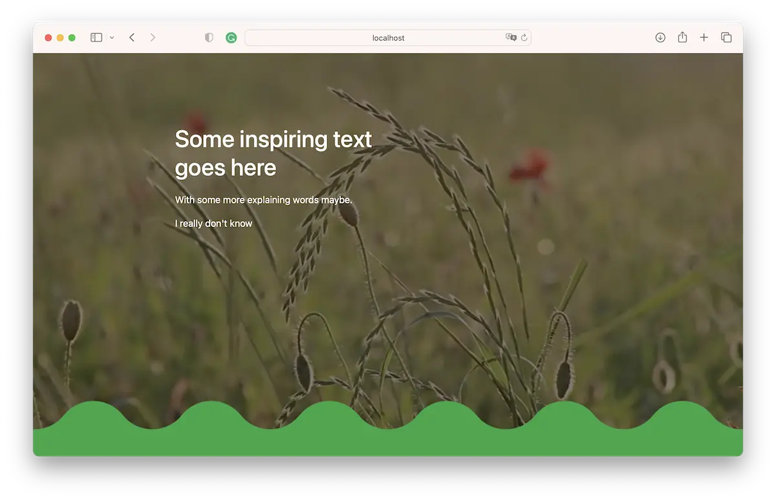Open the sidebar dropdown chevron

click(x=112, y=38)
